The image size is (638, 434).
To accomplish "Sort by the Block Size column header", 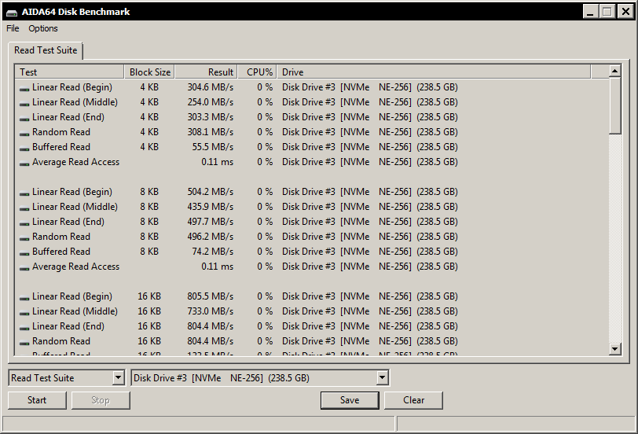I will pyautogui.click(x=148, y=72).
